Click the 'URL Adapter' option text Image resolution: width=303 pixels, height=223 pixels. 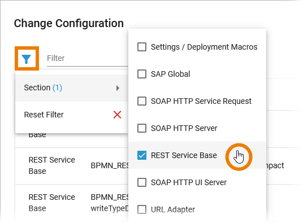pos(173,209)
